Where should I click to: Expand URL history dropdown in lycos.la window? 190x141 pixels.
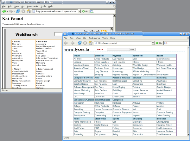(153, 43)
